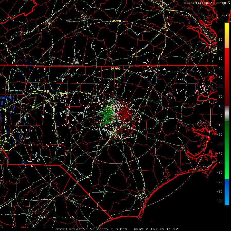Screen dimensions: 231x231
Task: Click the 90 value on velocity scale
Action: [x=220, y=30]
